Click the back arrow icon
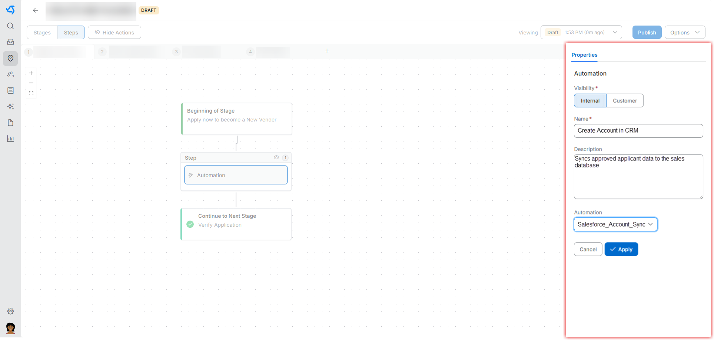Viewport: 714px width, 340px height. (x=36, y=10)
